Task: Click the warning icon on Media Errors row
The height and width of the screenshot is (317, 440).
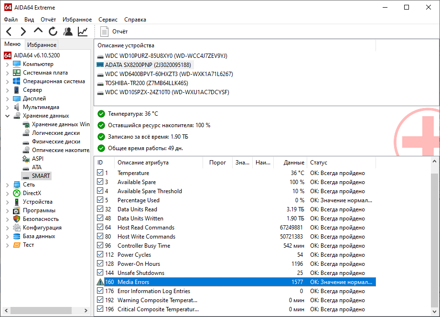Action: (x=100, y=282)
